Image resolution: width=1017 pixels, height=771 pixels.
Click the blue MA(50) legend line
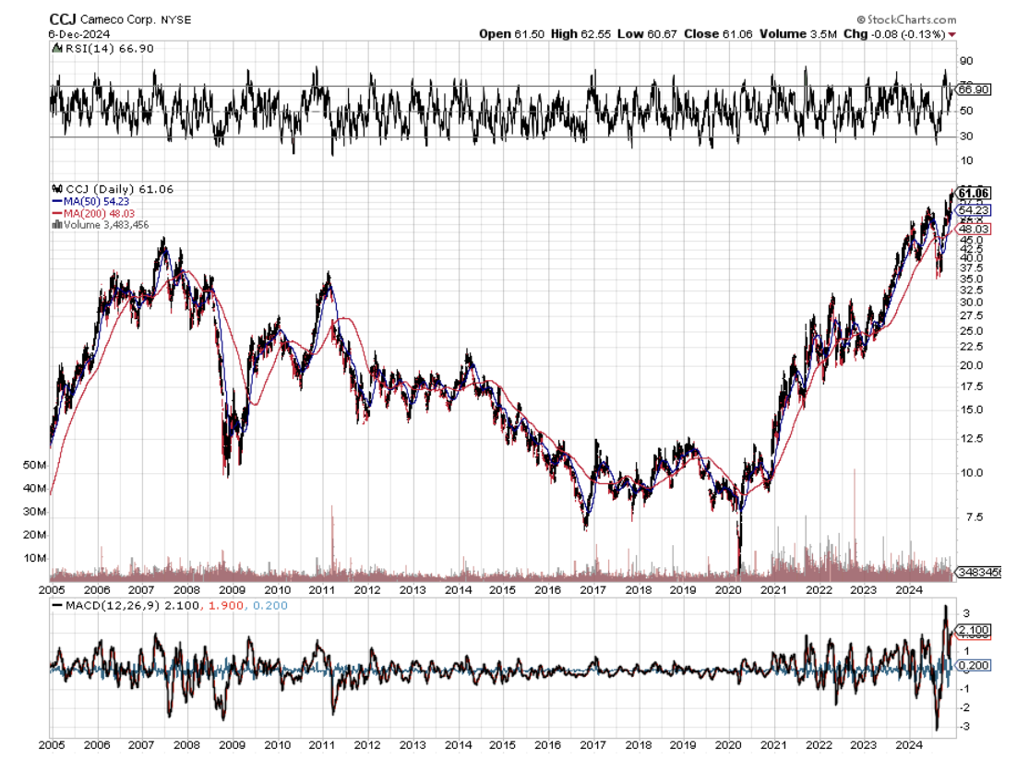[57, 201]
